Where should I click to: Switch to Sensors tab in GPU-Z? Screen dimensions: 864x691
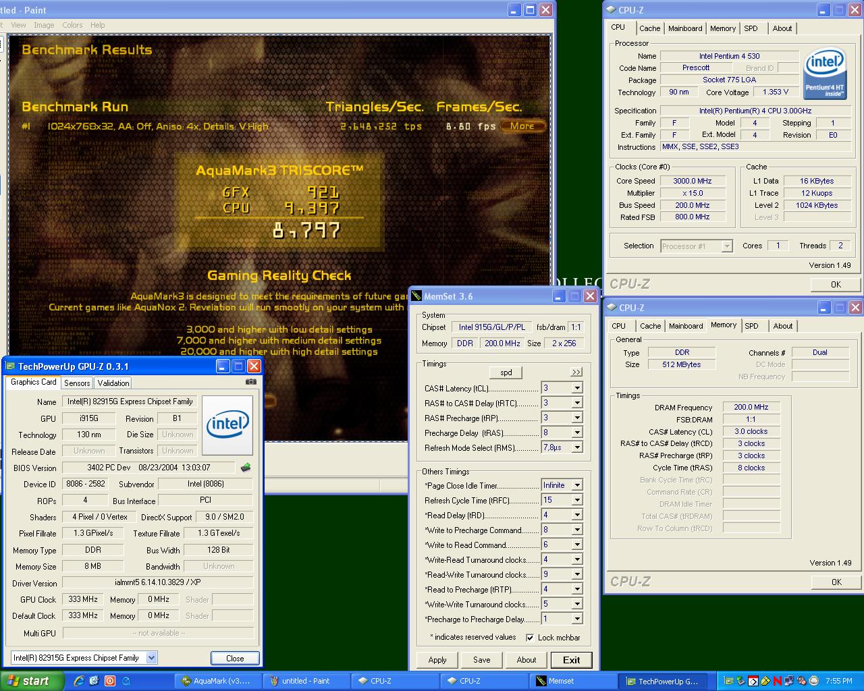pos(77,383)
